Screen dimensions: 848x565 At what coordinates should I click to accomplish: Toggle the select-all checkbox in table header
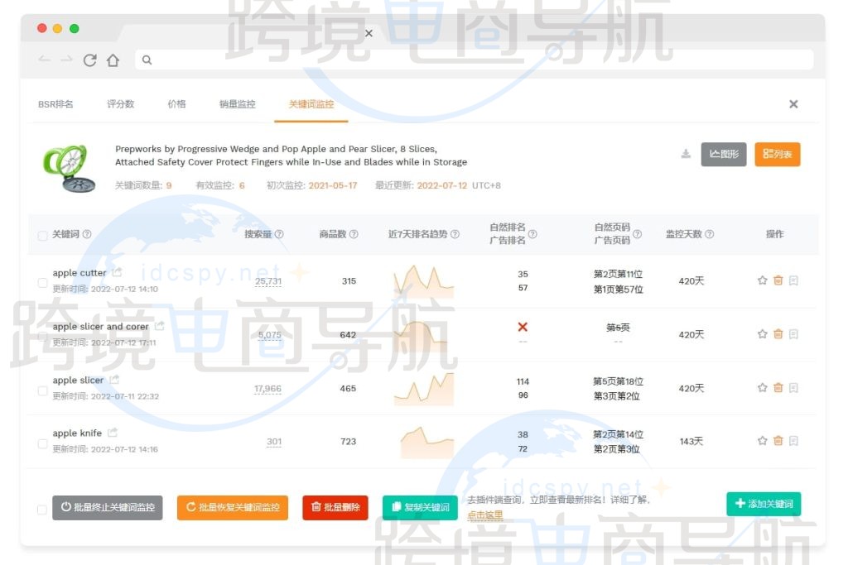point(42,236)
